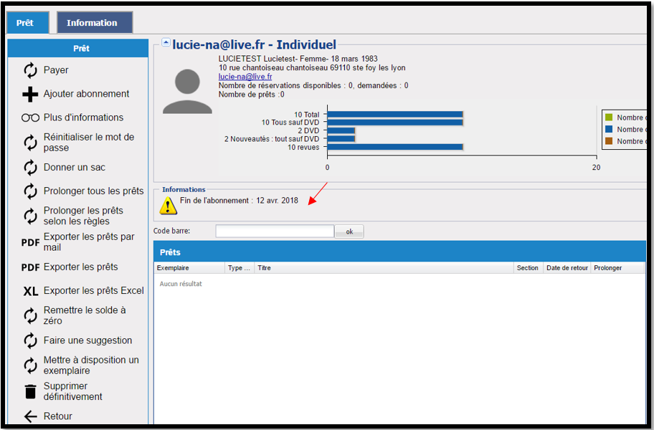
Task: Click the plus icon for Ajouter abonnement
Action: tap(30, 94)
